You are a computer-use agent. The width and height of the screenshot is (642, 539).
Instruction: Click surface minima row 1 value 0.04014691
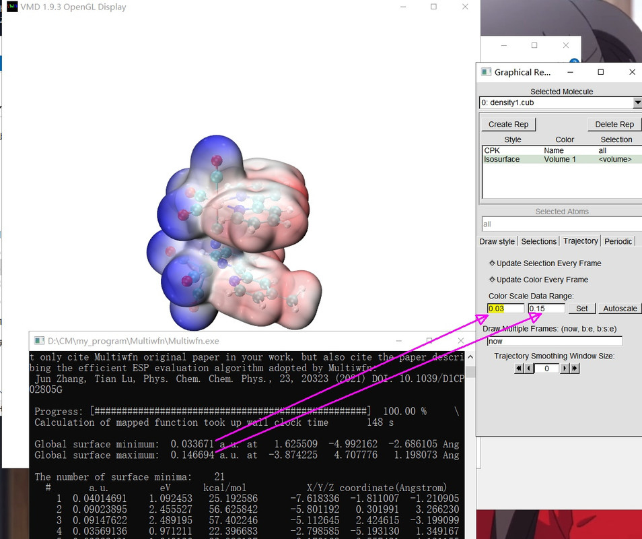click(x=100, y=499)
